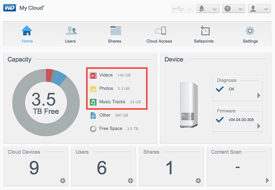Screen dimensions: 275x190
Task: Click the Photos picture icon
Action: (x=93, y=89)
